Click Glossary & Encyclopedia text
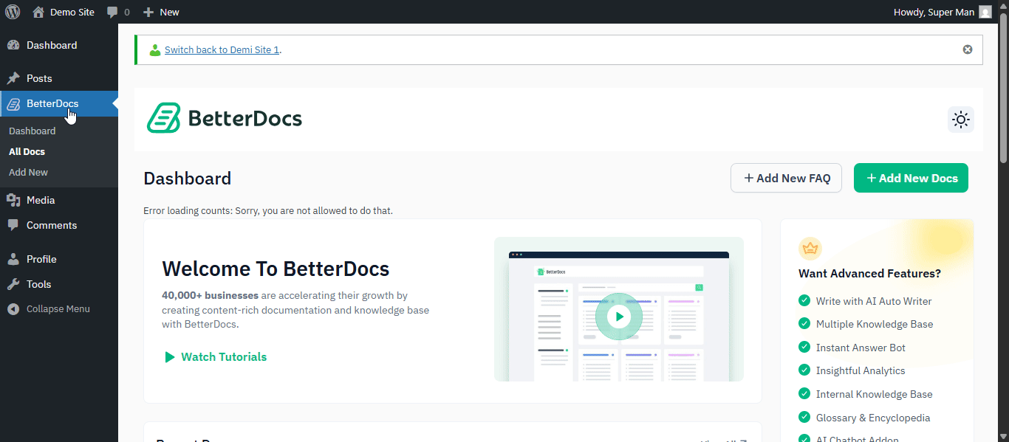Image resolution: width=1009 pixels, height=442 pixels. (873, 418)
